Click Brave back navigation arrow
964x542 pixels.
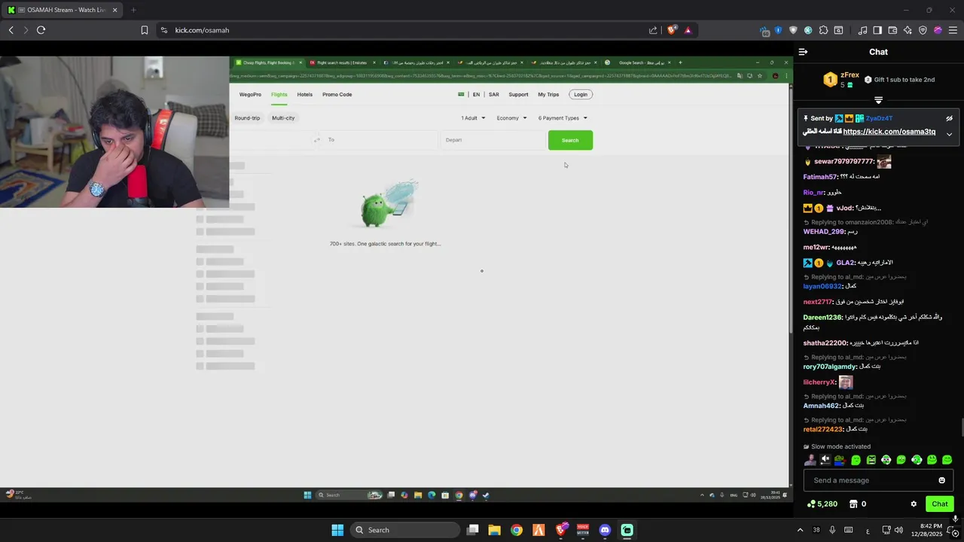coord(11,30)
